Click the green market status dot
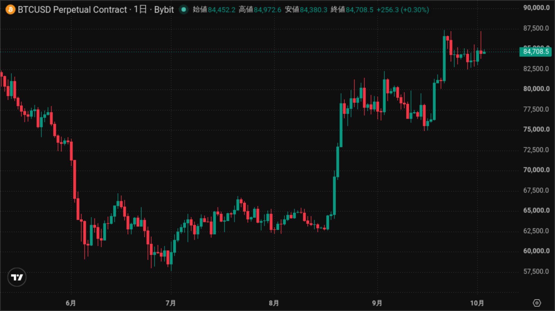This screenshot has width=555, height=311. coord(183,10)
